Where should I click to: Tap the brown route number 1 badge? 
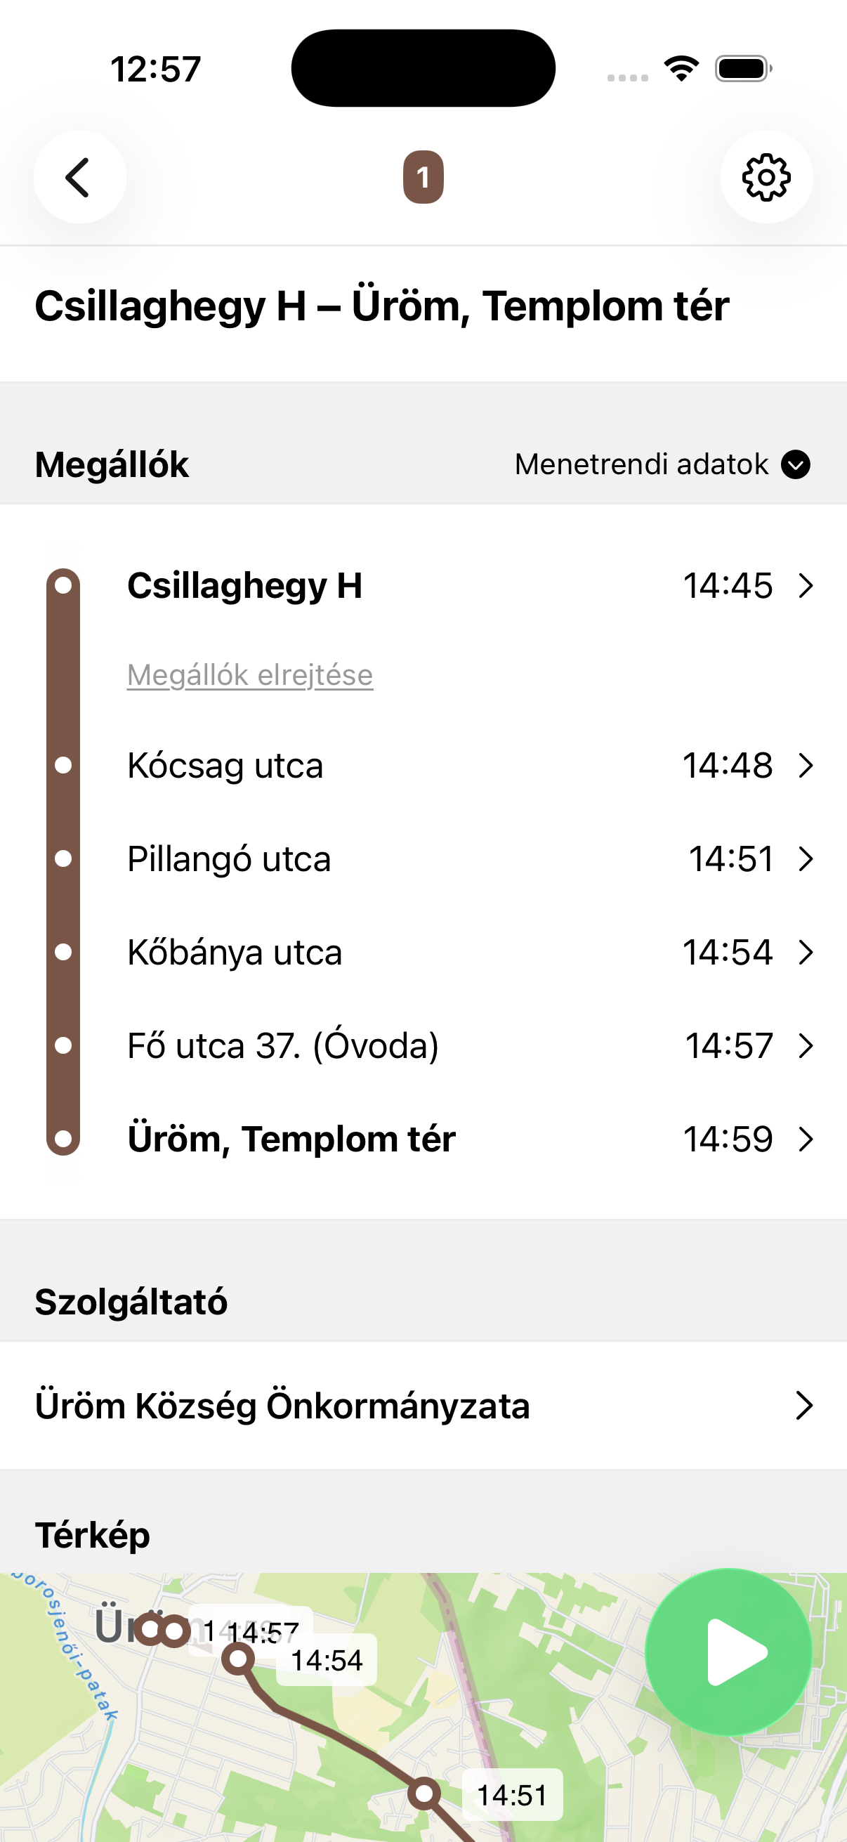click(x=423, y=177)
